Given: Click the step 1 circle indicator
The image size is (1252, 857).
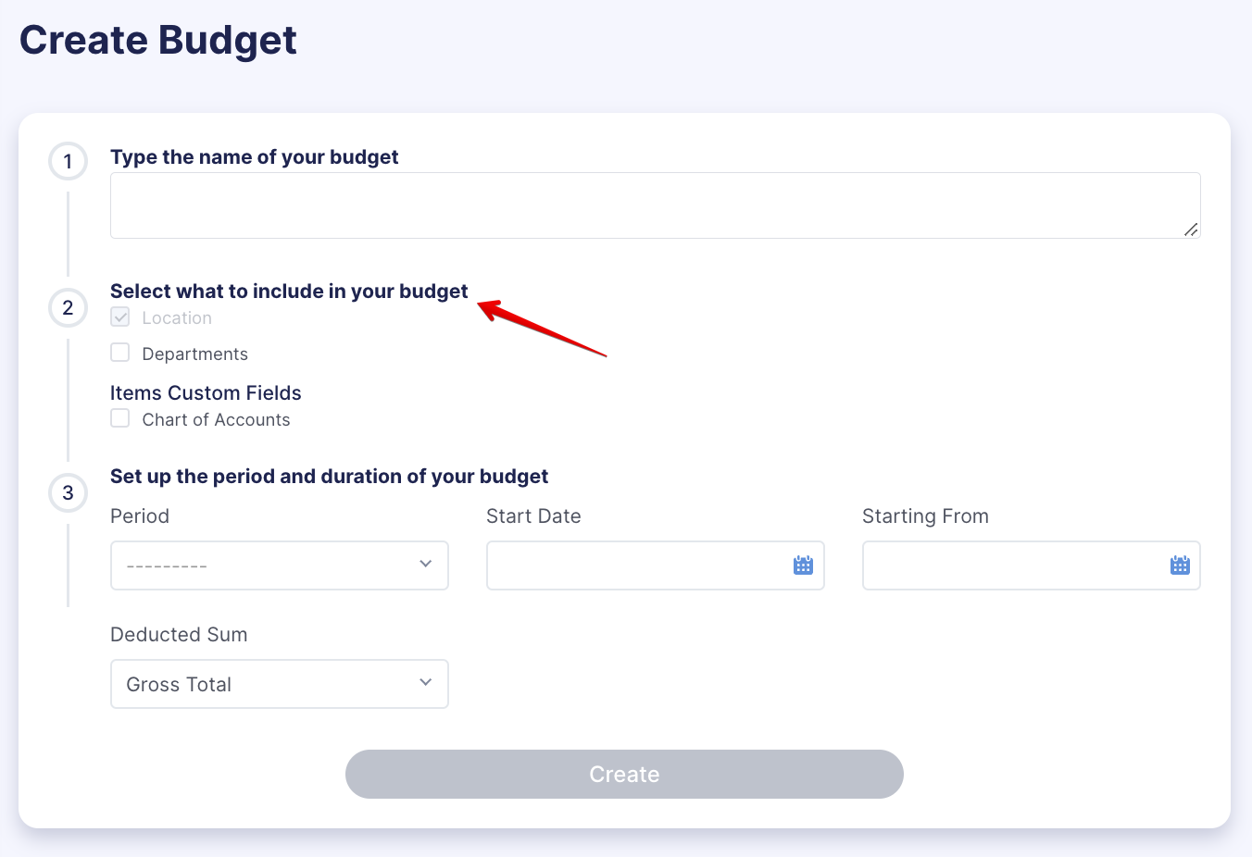Looking at the screenshot, I should (x=68, y=161).
